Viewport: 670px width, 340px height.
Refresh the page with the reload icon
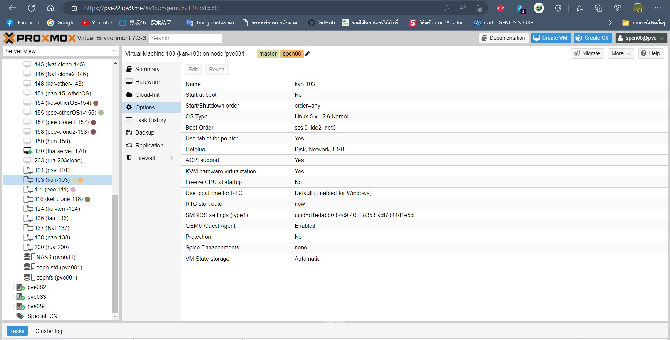point(31,8)
